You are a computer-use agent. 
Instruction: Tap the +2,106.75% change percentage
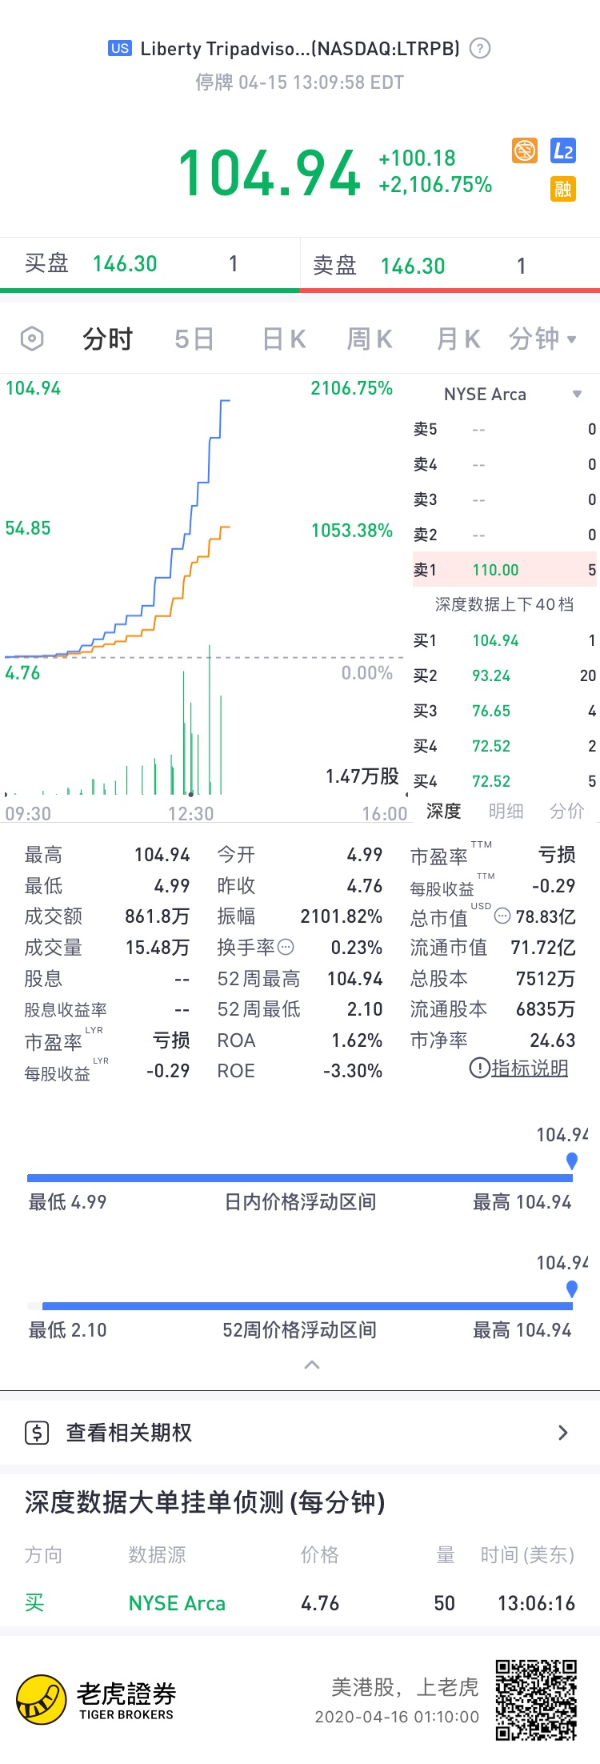[x=435, y=185]
